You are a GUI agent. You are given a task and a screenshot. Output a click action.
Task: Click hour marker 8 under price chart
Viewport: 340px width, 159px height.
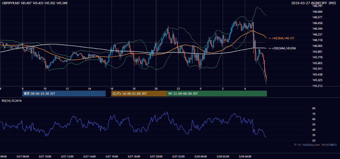pos(23,89)
